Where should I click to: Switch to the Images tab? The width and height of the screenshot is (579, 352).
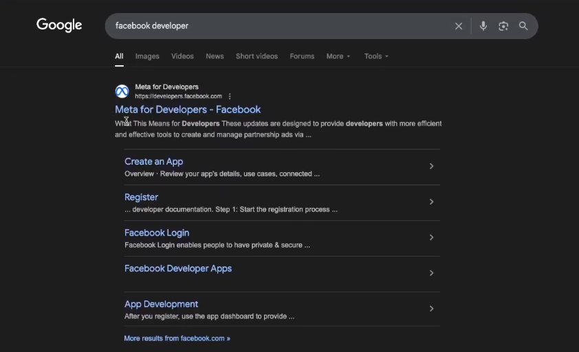(147, 56)
